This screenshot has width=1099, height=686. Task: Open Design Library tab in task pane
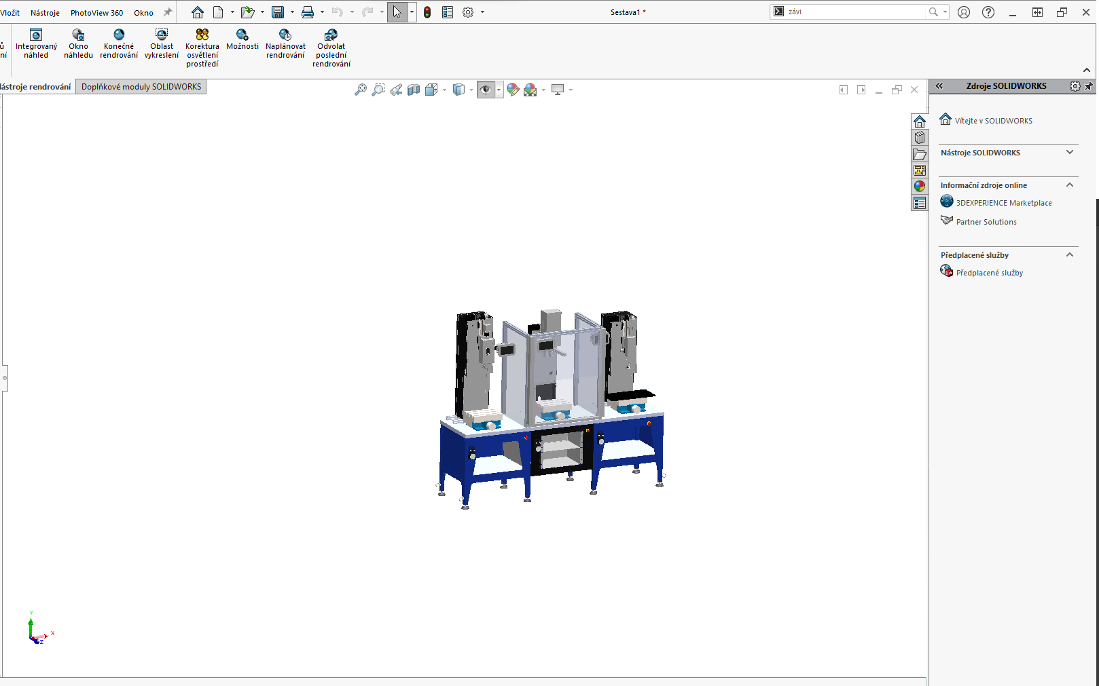coord(920,138)
